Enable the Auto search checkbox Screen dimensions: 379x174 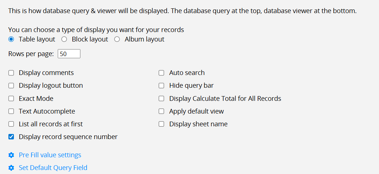(162, 73)
